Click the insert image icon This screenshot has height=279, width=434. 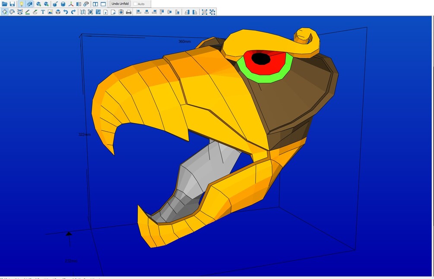(51, 12)
